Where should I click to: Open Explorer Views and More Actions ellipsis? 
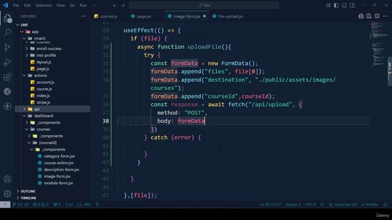coord(83,16)
